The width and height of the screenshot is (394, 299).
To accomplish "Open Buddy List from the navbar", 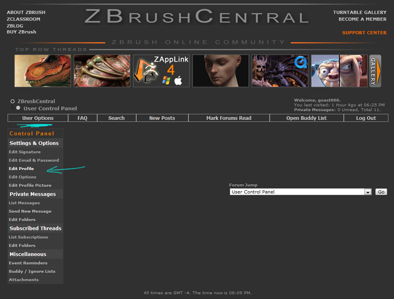I will click(306, 118).
